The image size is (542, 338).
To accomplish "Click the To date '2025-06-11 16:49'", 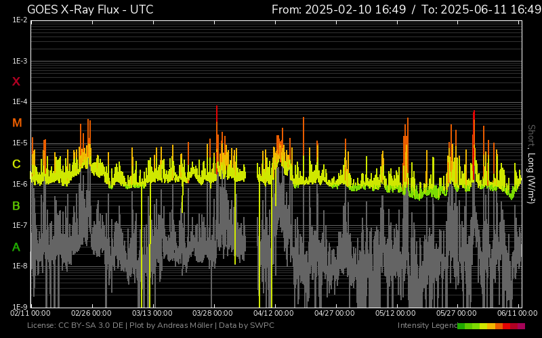I will tap(491, 9).
